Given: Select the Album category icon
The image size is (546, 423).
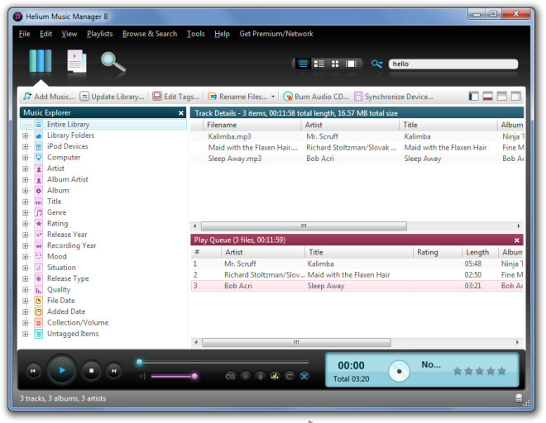Looking at the screenshot, I should point(39,191).
